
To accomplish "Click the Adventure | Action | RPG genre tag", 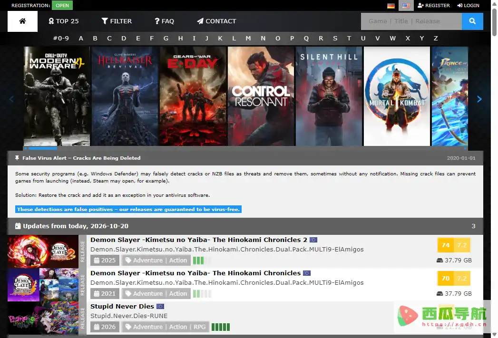I will click(x=165, y=327).
